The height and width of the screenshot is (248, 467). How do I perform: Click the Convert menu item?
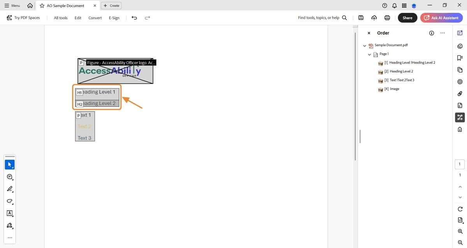pos(95,17)
